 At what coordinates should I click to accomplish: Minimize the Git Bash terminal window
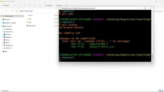point(140,8)
